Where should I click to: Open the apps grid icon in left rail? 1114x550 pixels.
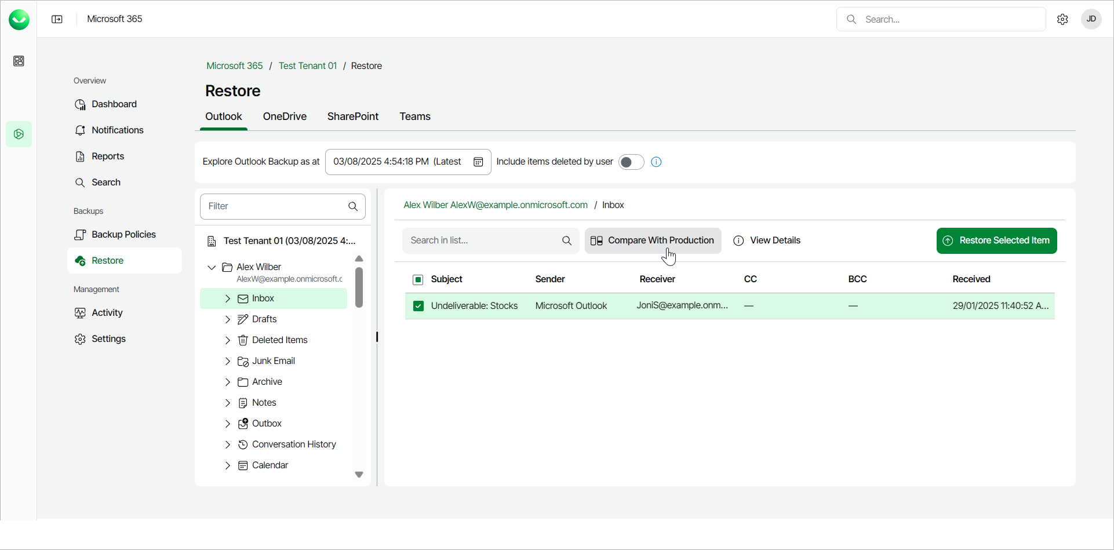coord(19,61)
